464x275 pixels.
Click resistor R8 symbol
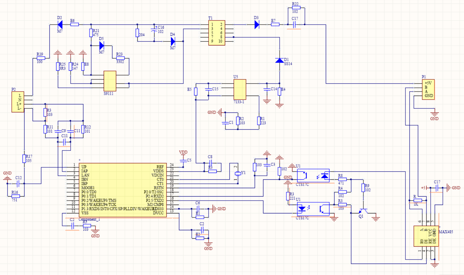click(x=343, y=179)
